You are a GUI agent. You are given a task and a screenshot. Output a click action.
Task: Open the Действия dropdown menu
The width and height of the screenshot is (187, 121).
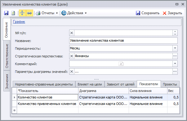(74, 13)
